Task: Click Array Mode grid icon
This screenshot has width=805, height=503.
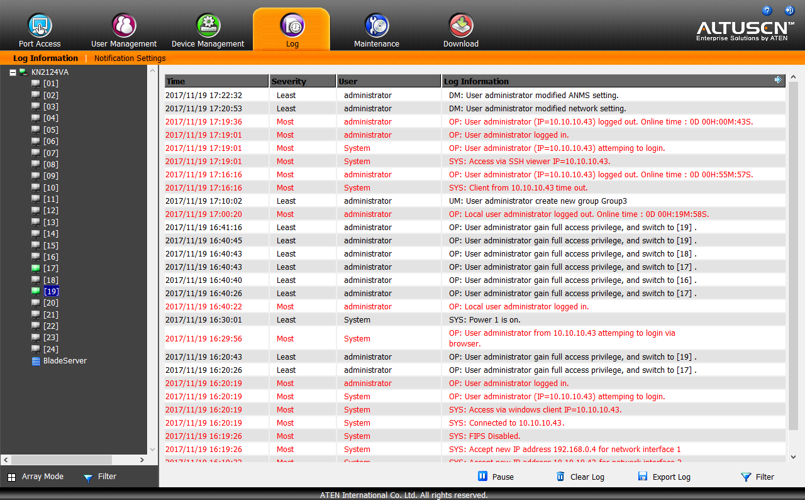Action: [11, 477]
